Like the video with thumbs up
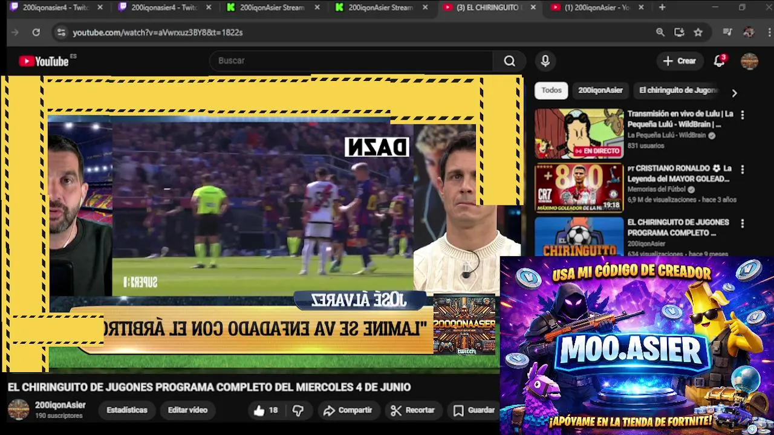 265,410
